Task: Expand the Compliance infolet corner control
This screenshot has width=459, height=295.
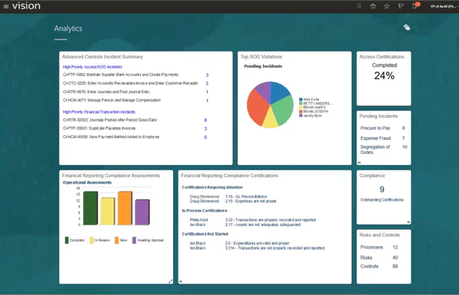Action: tap(409, 221)
